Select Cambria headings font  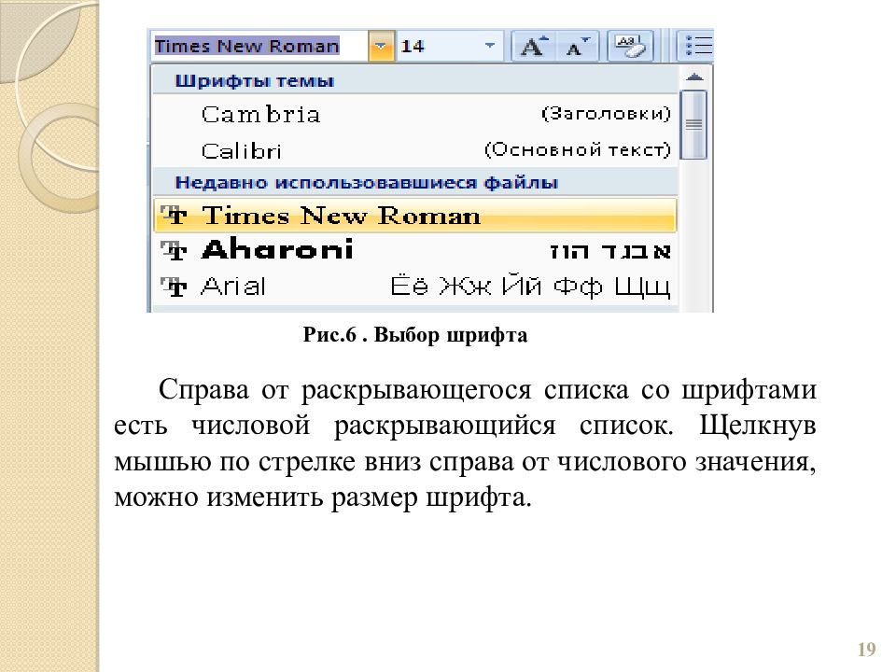point(415,114)
